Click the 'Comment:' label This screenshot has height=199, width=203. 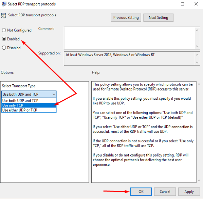tap(47, 29)
